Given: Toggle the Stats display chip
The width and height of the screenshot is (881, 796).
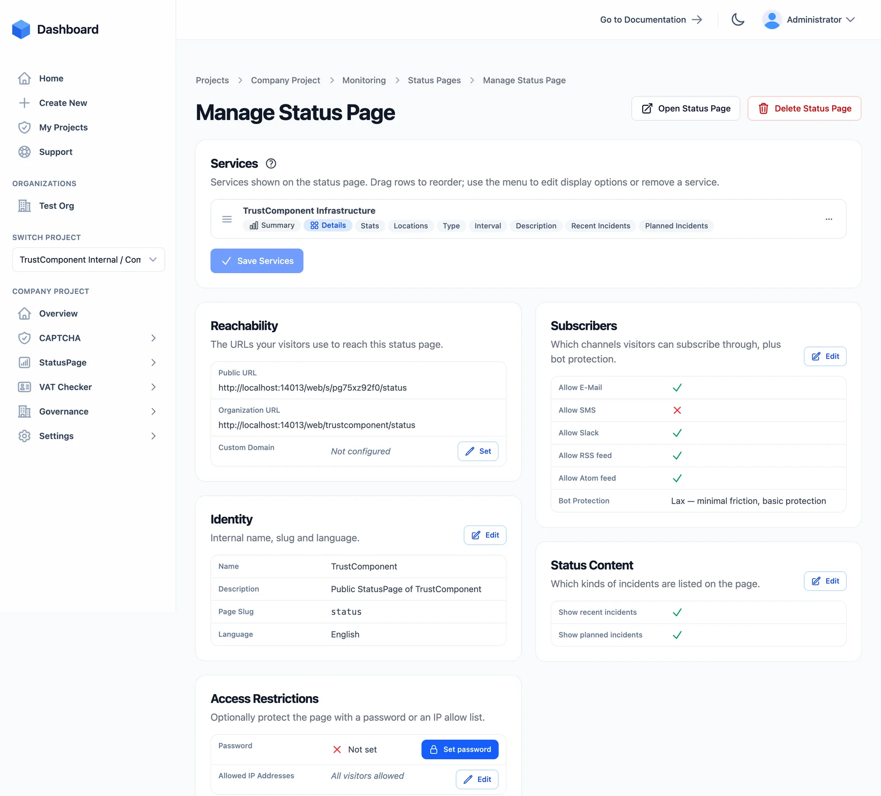Looking at the screenshot, I should [x=370, y=226].
